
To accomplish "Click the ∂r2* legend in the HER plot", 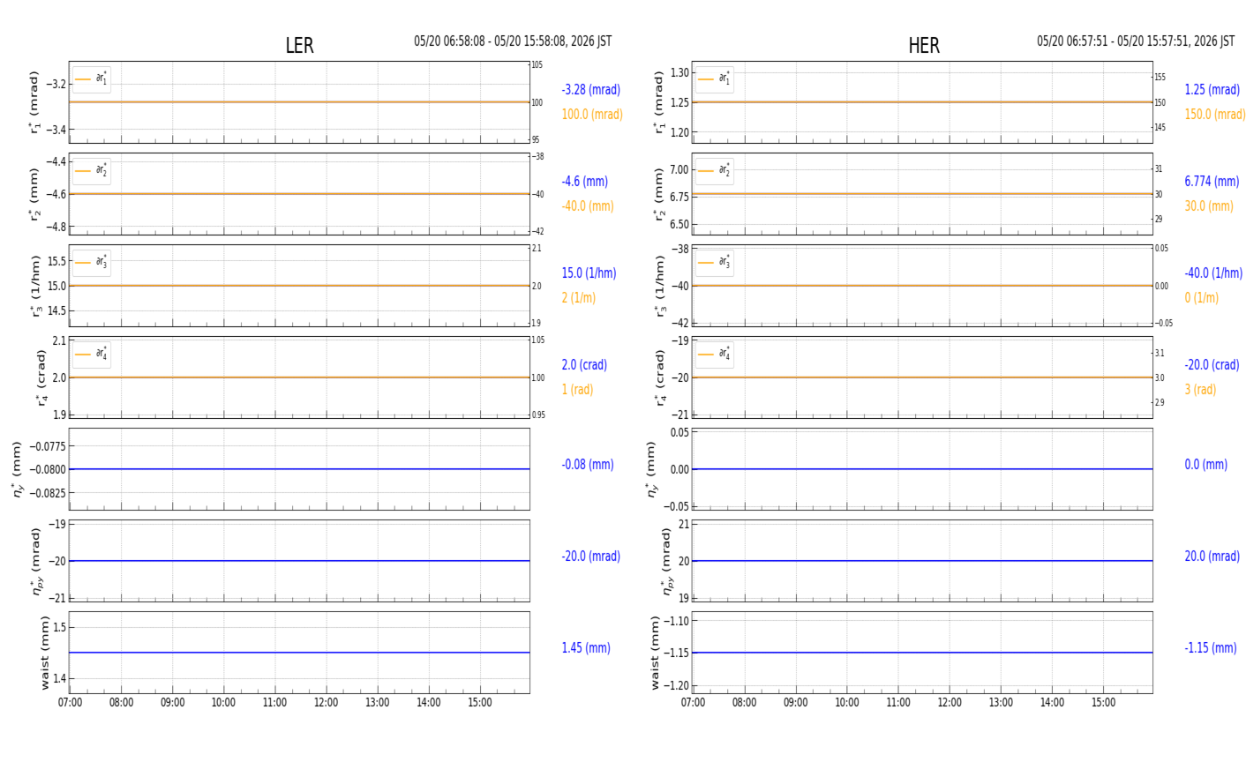I will pyautogui.click(x=715, y=171).
